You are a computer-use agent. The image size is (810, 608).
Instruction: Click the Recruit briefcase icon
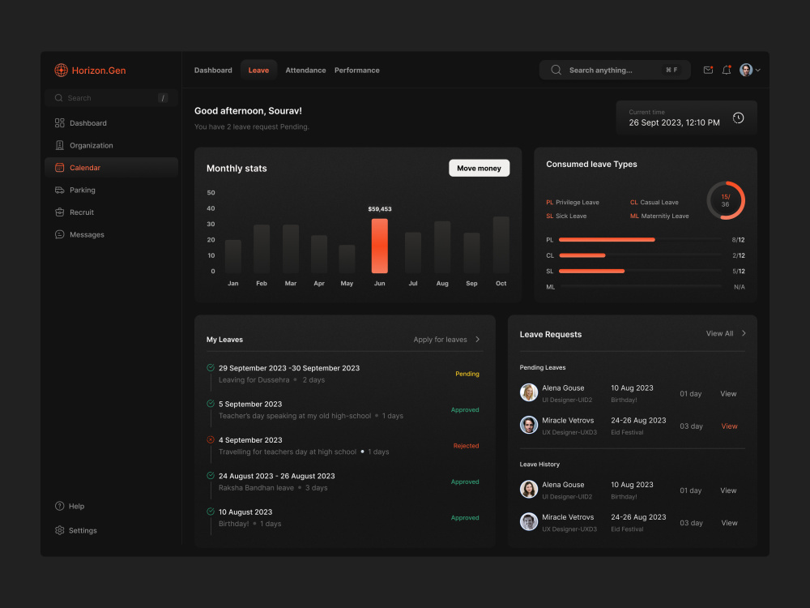point(59,212)
